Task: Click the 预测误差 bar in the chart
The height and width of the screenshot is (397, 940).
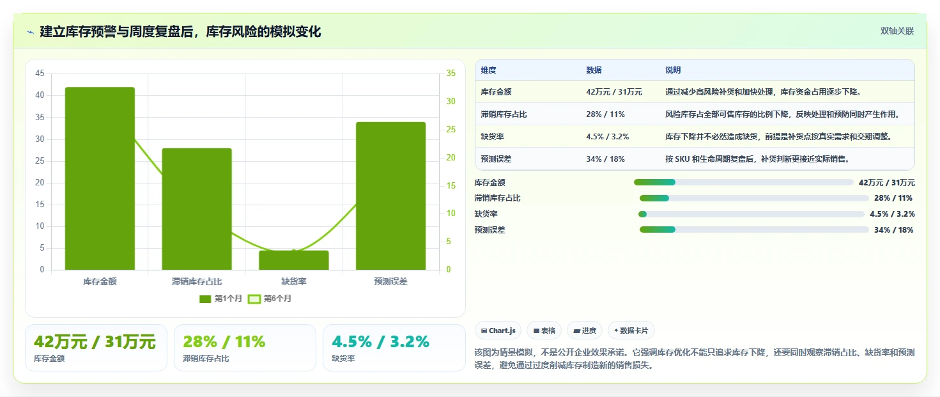Action: pyautogui.click(x=390, y=196)
